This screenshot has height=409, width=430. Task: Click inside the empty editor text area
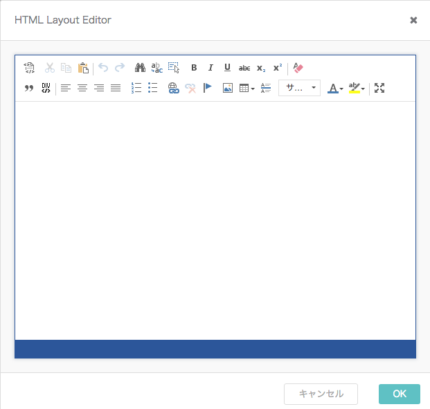(x=215, y=221)
